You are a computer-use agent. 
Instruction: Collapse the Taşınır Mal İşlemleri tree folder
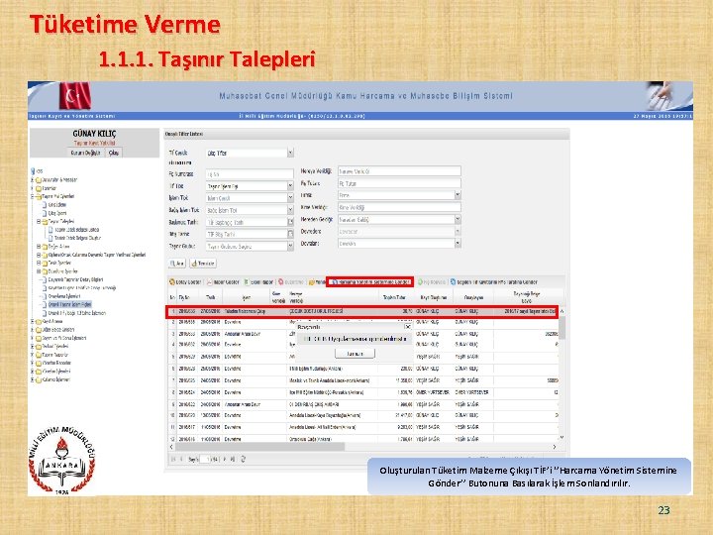(x=33, y=197)
